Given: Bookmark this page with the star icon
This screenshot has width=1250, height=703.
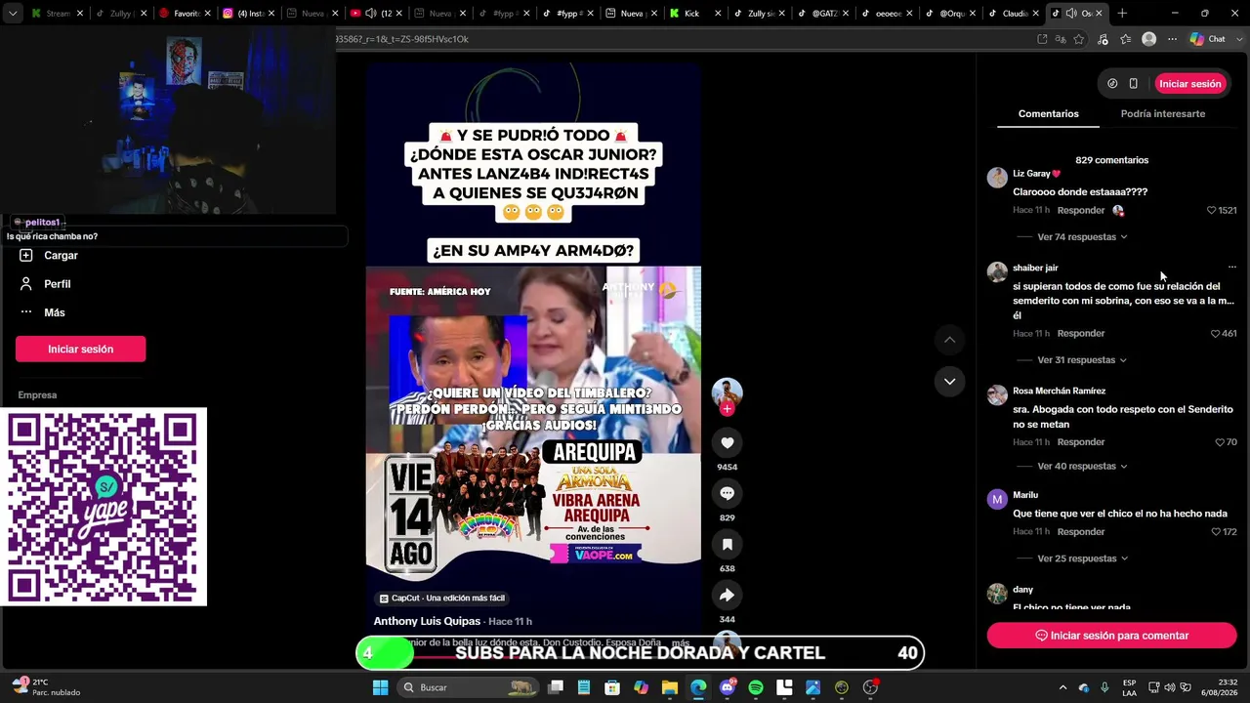Looking at the screenshot, I should click(1079, 39).
